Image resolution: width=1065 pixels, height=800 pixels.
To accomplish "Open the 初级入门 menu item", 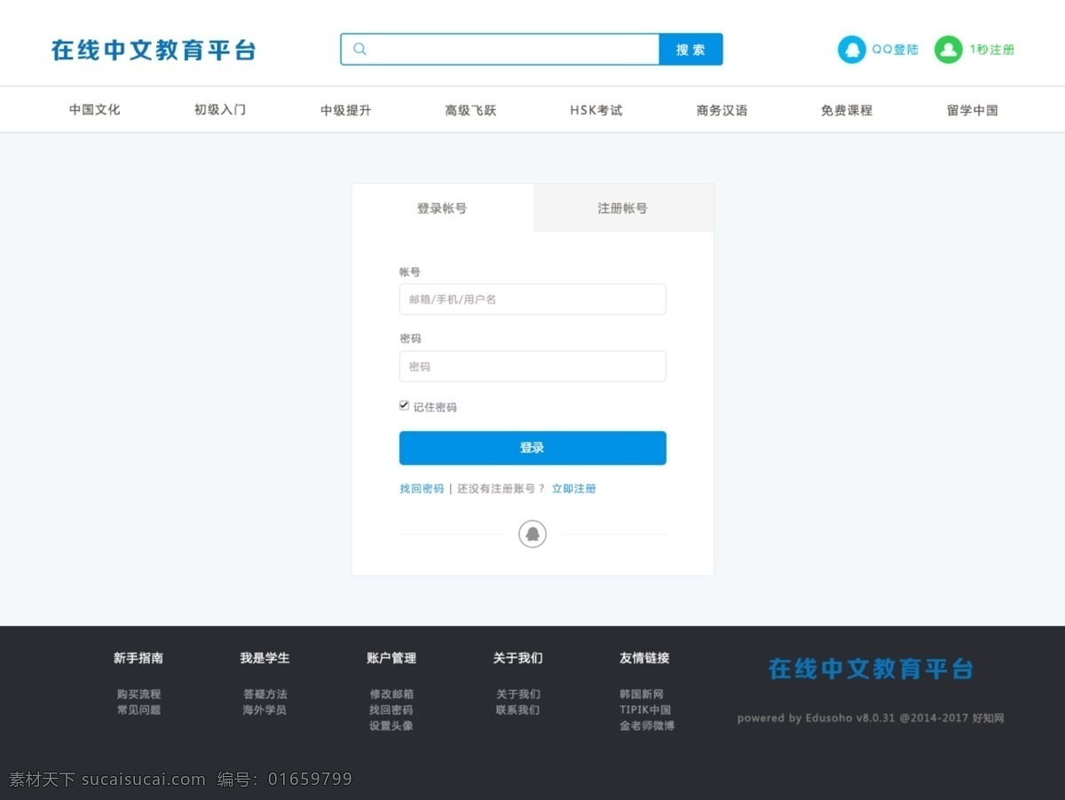I will point(220,110).
